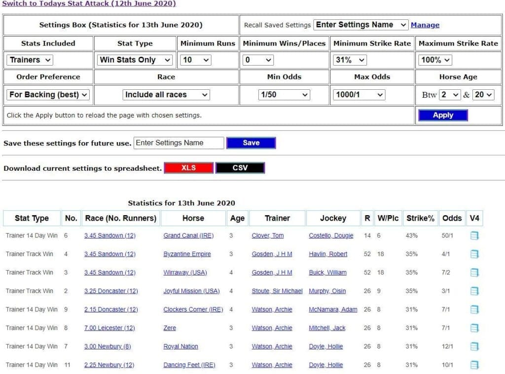Click the Stat Type column header
The width and height of the screenshot is (505, 374).
[x=32, y=218]
